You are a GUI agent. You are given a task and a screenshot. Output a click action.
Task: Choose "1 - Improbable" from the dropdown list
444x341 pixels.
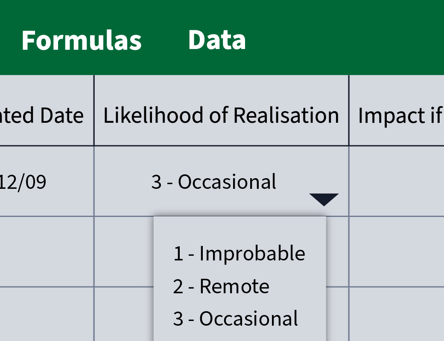click(x=239, y=253)
